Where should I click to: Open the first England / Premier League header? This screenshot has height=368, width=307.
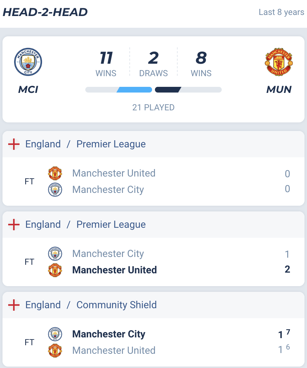[153, 144]
